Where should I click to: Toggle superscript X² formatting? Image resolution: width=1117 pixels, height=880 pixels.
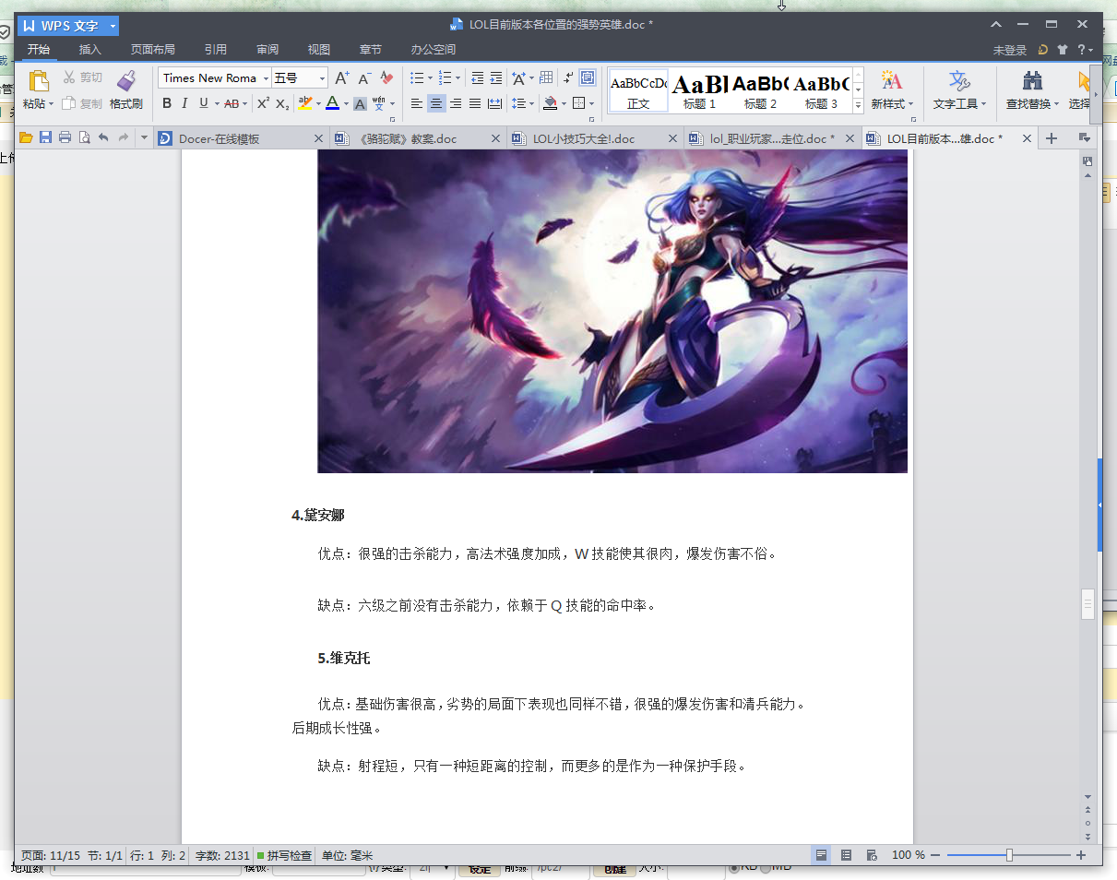point(263,103)
